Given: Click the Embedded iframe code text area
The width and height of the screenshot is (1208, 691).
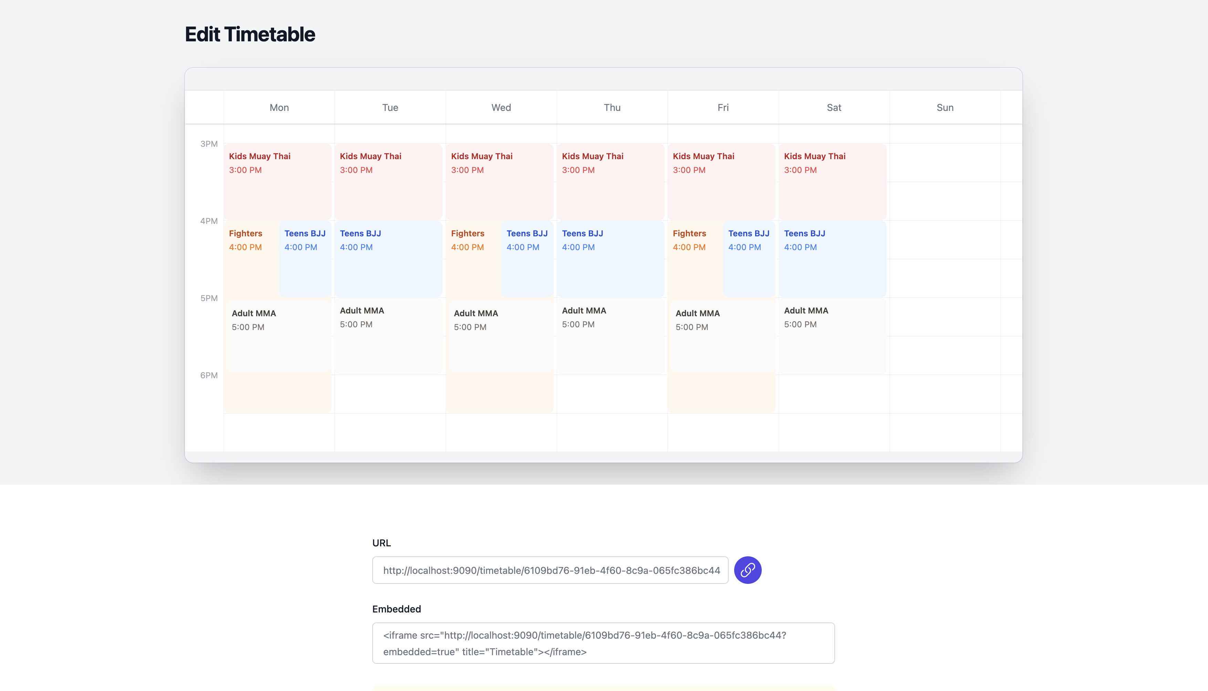Looking at the screenshot, I should pyautogui.click(x=603, y=643).
